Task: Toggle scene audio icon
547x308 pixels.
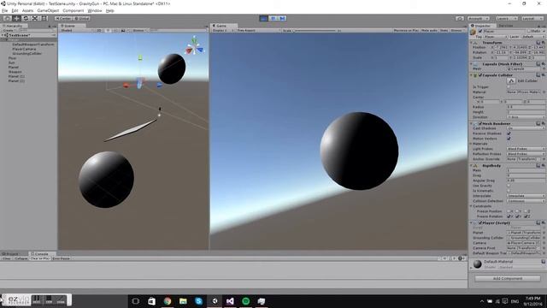Action: [115, 31]
